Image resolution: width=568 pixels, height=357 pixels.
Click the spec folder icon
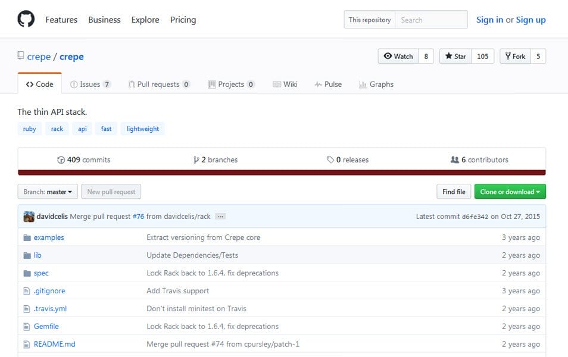pyautogui.click(x=27, y=273)
